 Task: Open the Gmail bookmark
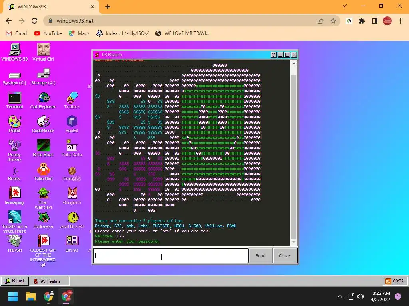16,33
